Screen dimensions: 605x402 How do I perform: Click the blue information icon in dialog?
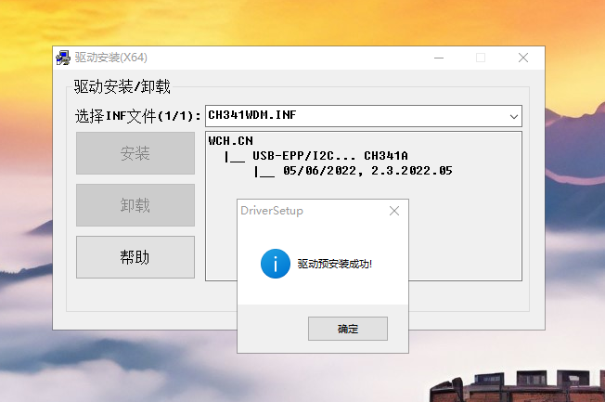click(276, 264)
